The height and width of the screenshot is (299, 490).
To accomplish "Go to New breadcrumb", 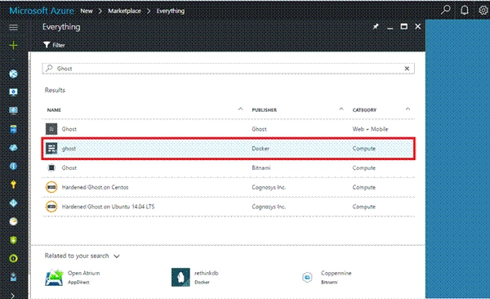I will (87, 11).
